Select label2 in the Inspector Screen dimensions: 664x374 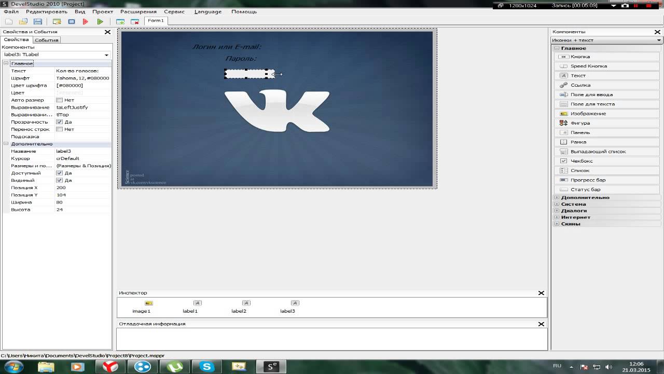pos(239,306)
